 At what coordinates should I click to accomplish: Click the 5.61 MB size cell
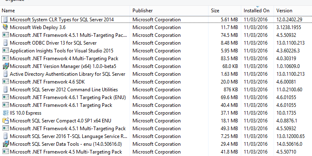pos(229,20)
